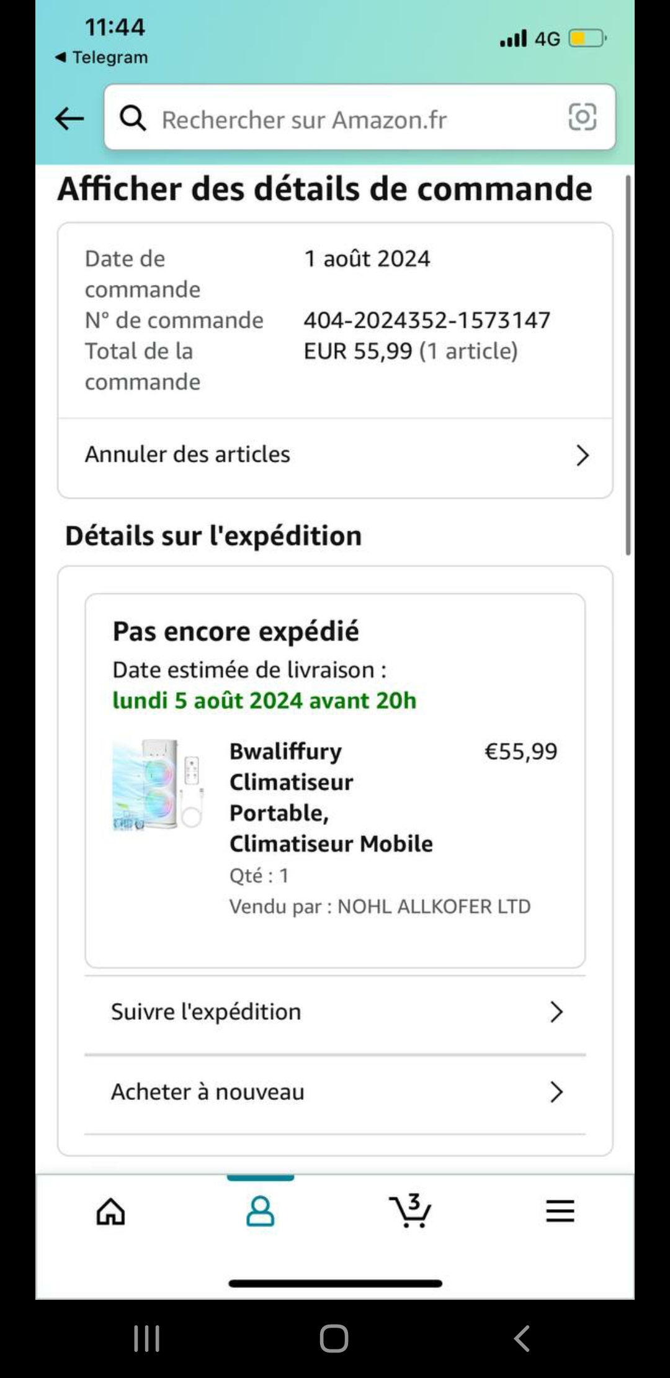Viewport: 670px width, 1378px height.
Task: Focus the Rechercher sur Amazon.fr search field
Action: (x=347, y=119)
